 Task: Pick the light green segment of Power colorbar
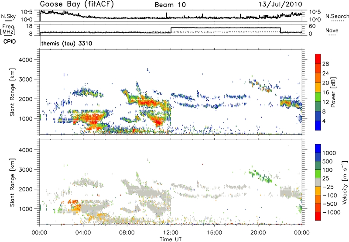coord(318,97)
